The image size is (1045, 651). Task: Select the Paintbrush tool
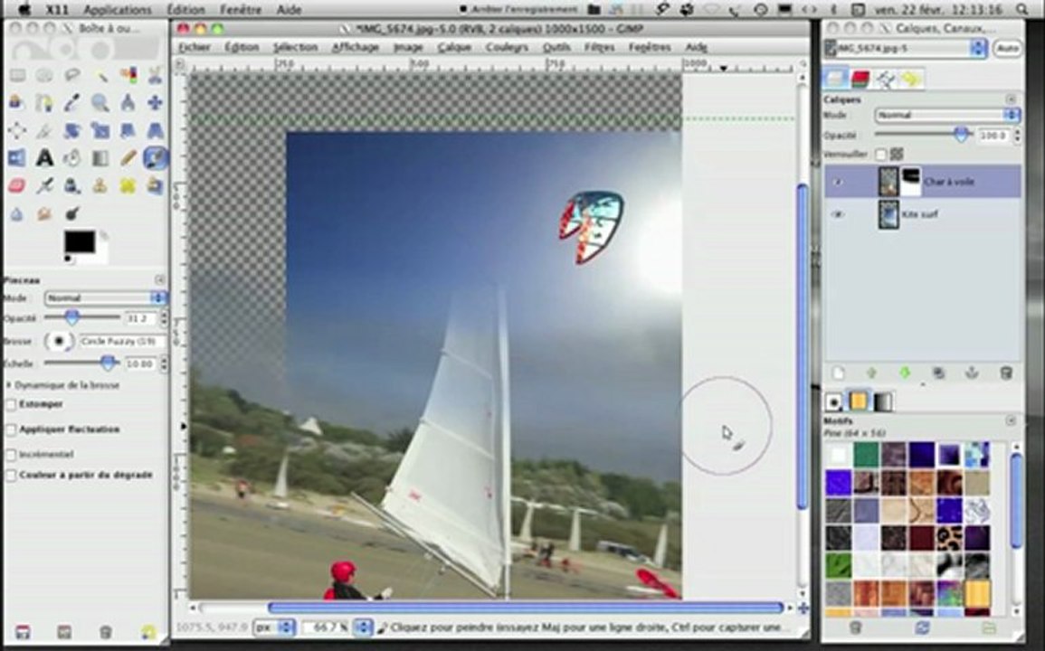pos(156,158)
